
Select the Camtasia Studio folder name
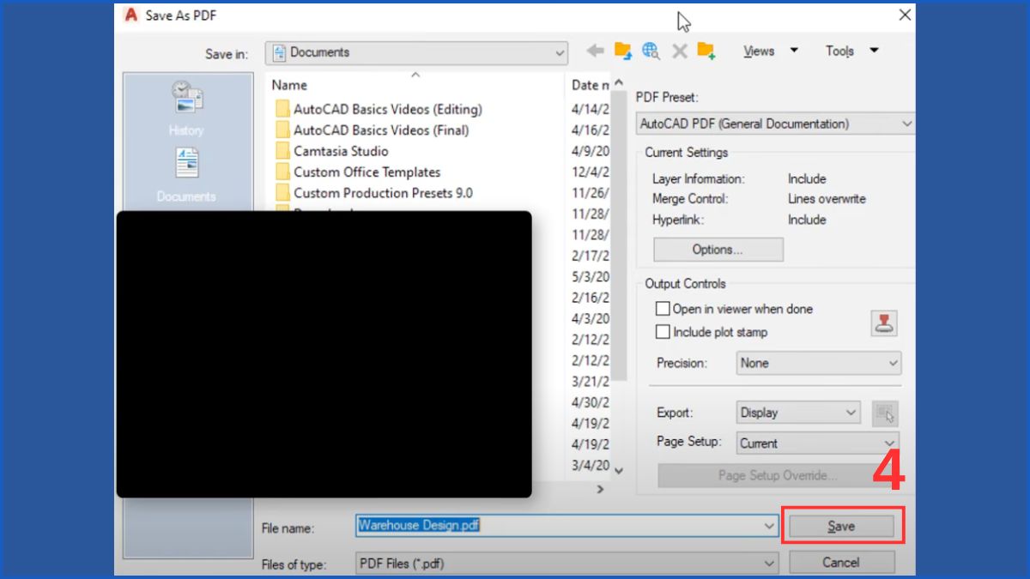click(x=341, y=151)
